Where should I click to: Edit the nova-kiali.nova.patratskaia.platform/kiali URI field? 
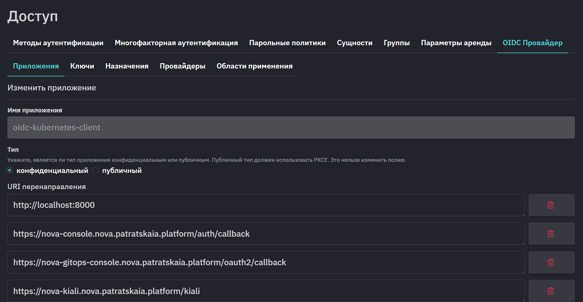(266, 291)
